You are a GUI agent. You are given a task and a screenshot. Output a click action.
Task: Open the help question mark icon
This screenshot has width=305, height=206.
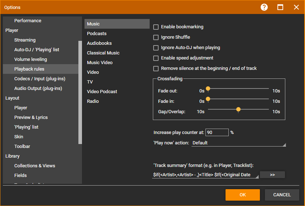tap(264, 8)
